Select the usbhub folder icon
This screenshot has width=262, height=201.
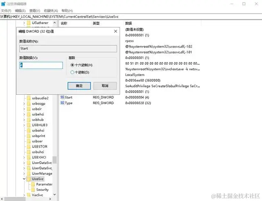[29, 120]
